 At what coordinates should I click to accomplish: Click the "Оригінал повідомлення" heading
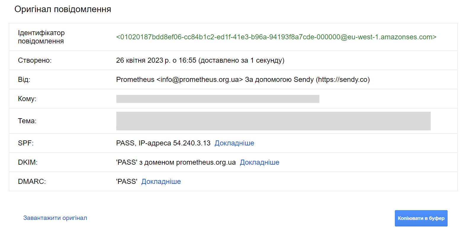(x=63, y=9)
